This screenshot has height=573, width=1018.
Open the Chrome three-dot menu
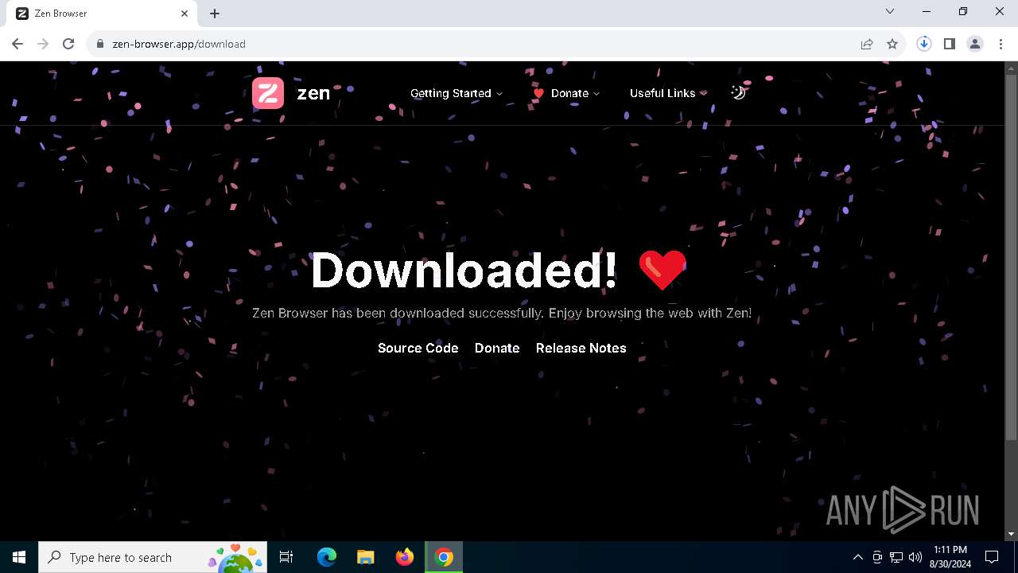(1001, 44)
